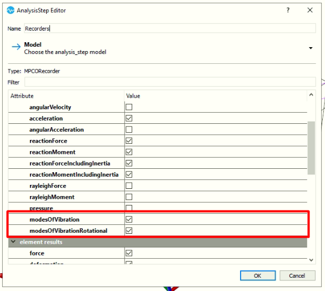This screenshot has height=291, width=325.
Task: Collapse the element results group
Action: click(x=13, y=242)
